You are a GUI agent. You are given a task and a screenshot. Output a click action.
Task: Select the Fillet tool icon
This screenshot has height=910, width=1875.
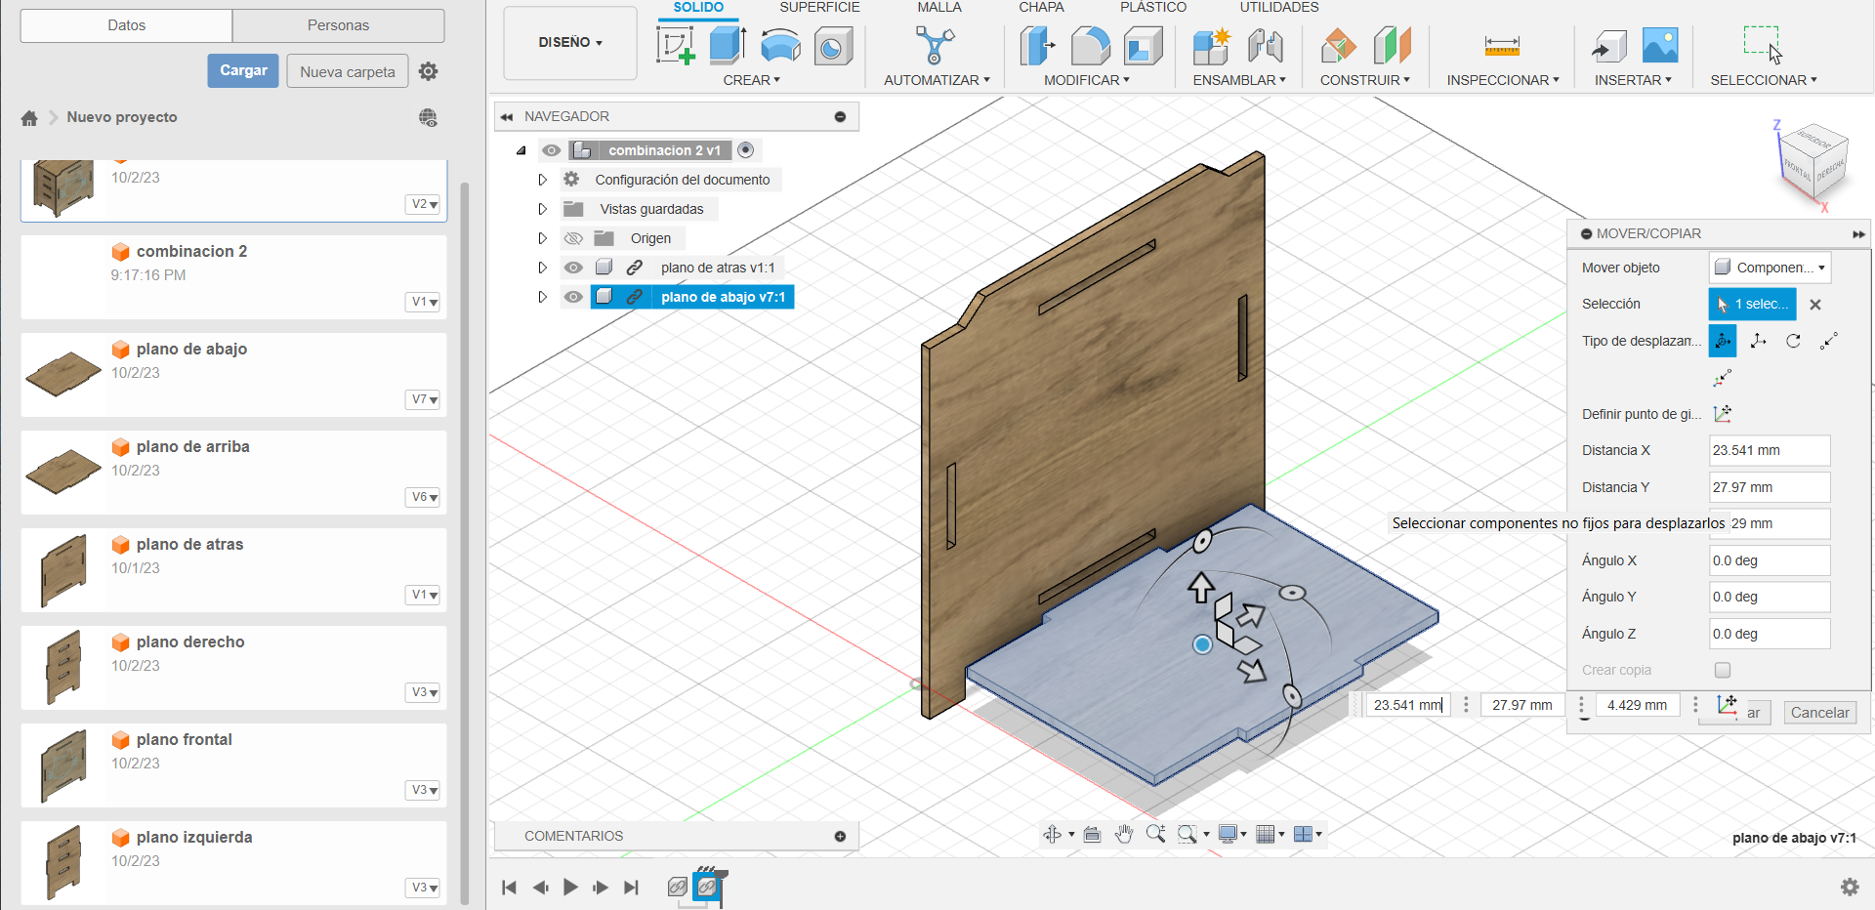(1091, 46)
